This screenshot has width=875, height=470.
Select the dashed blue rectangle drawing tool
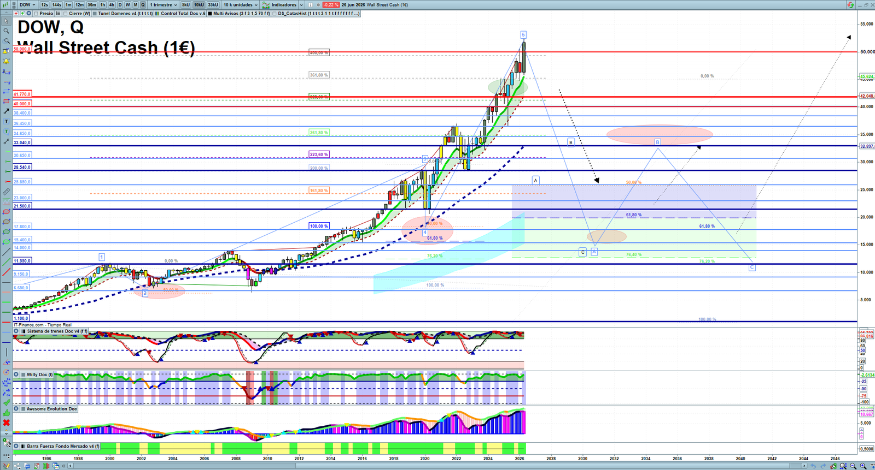click(x=6, y=91)
